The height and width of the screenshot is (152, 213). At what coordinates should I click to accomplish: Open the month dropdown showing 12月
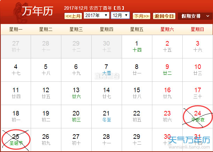click(120, 16)
